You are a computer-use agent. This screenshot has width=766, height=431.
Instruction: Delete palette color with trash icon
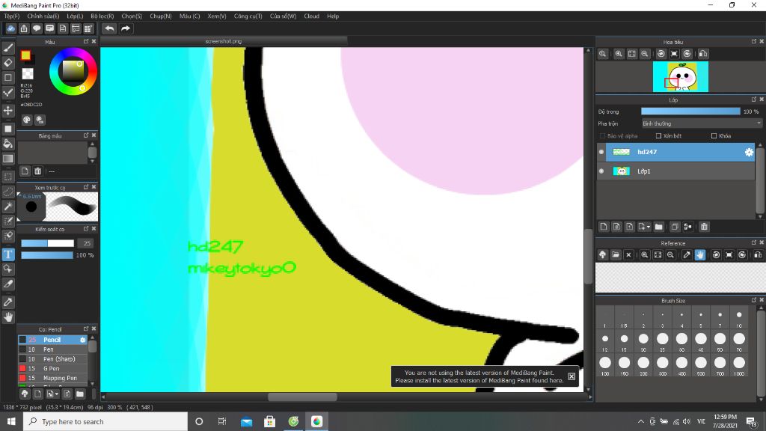coord(37,171)
